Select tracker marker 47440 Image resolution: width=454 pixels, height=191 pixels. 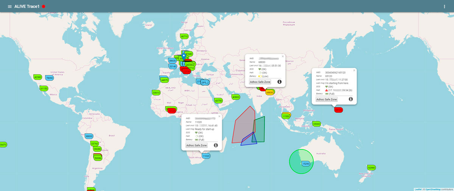[x=189, y=54]
